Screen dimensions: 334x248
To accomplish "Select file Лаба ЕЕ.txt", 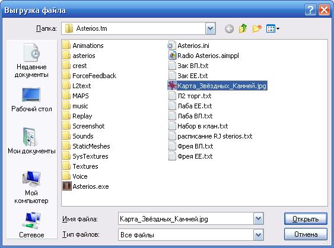I will [x=190, y=106].
